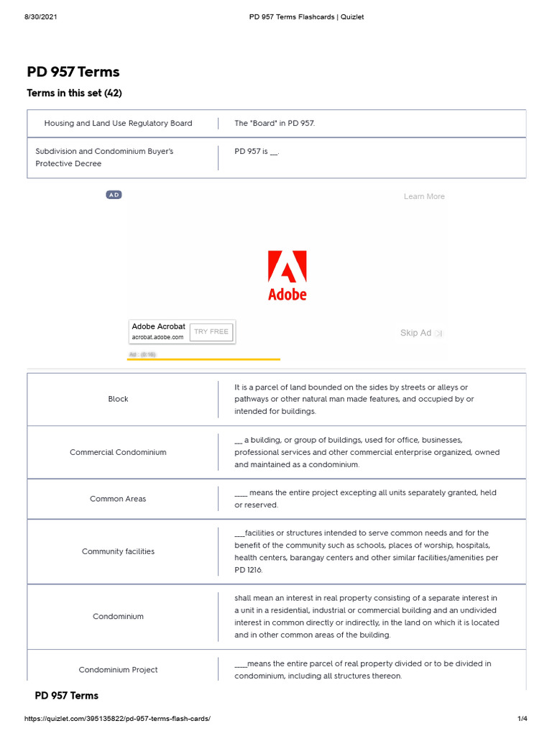Click the definition 'The "Board" in PD 957.'

click(x=275, y=123)
